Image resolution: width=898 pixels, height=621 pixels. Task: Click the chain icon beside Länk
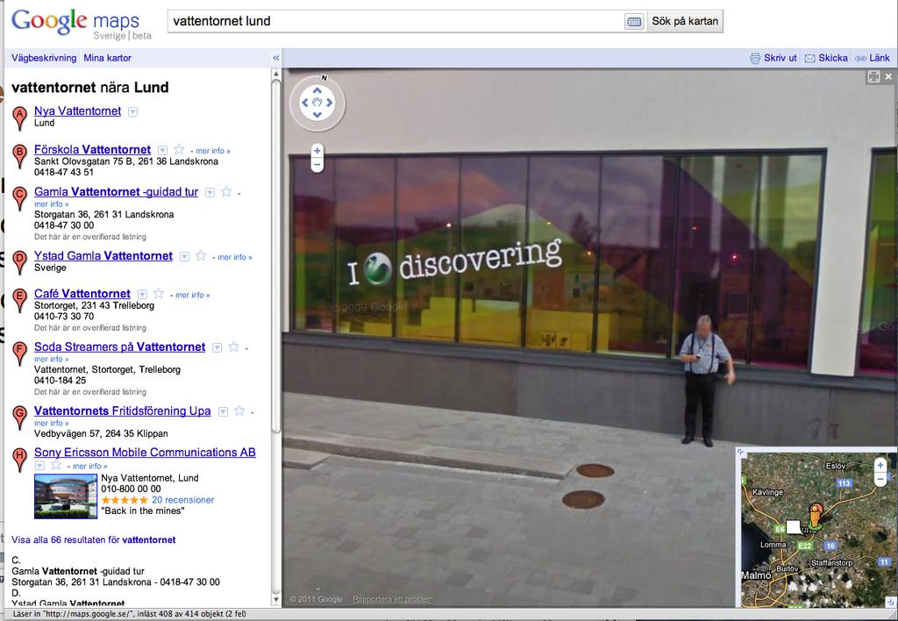click(860, 59)
